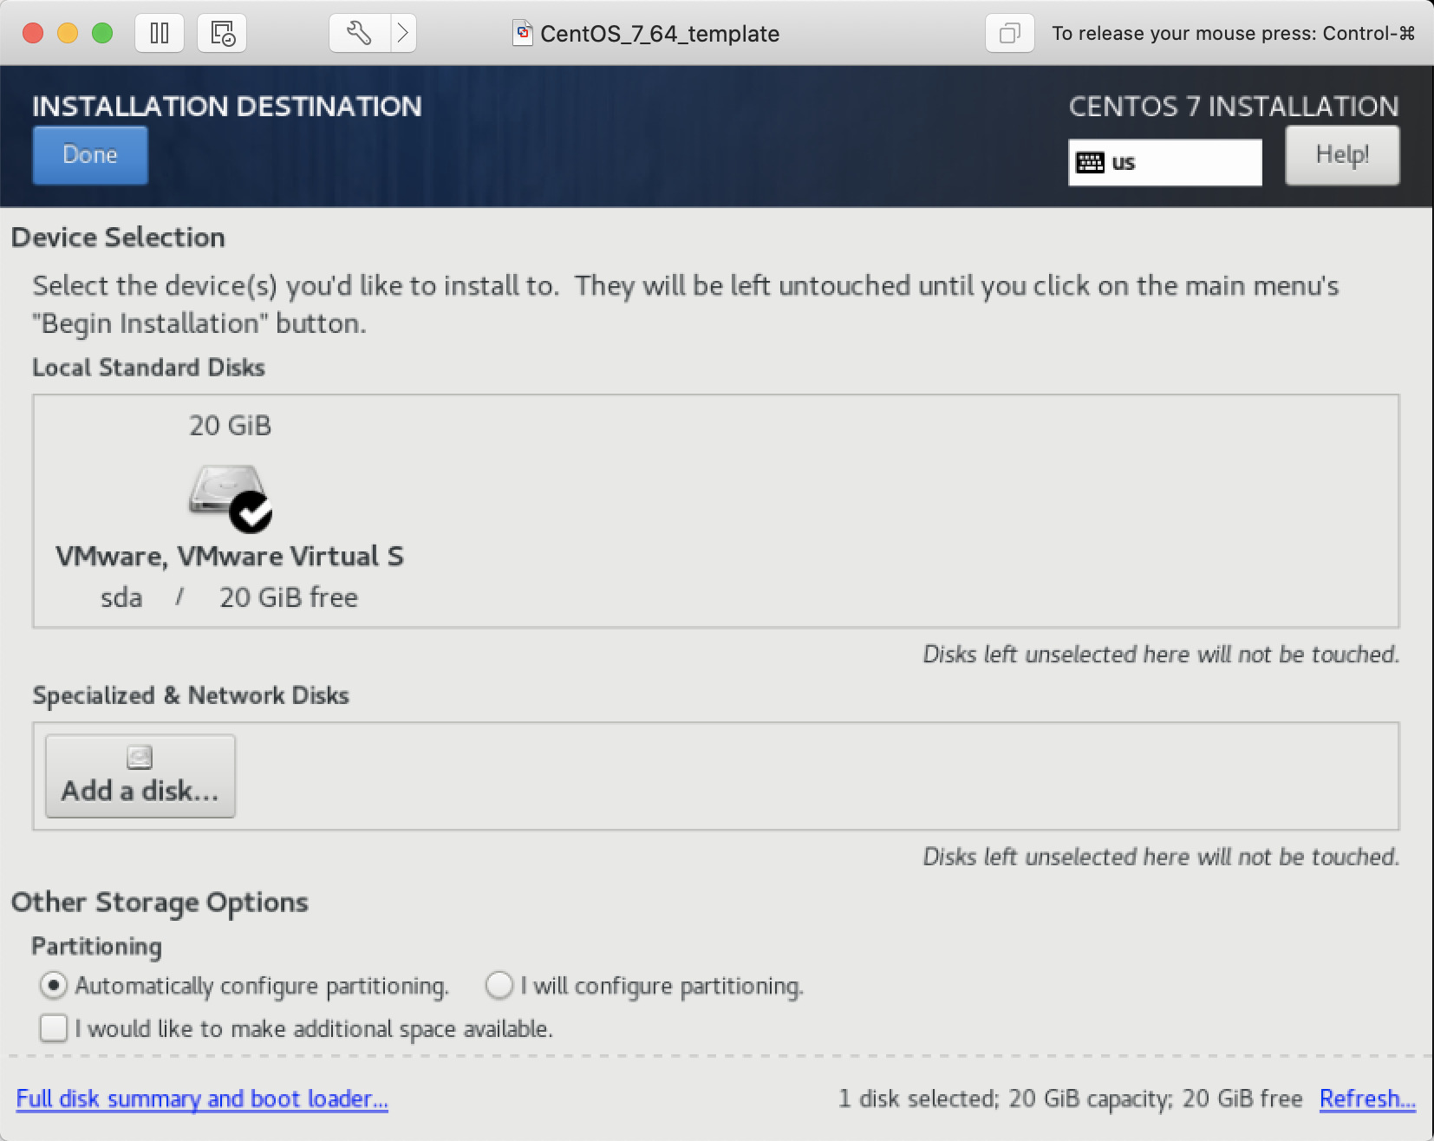Open virtual machine settings wrench icon

[360, 34]
